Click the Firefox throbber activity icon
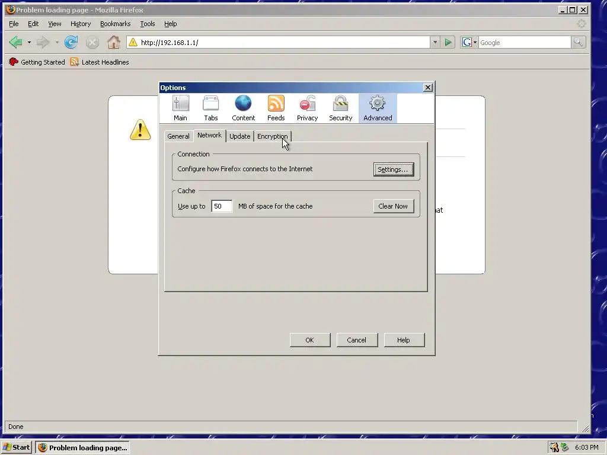Image resolution: width=607 pixels, height=455 pixels. (x=582, y=24)
